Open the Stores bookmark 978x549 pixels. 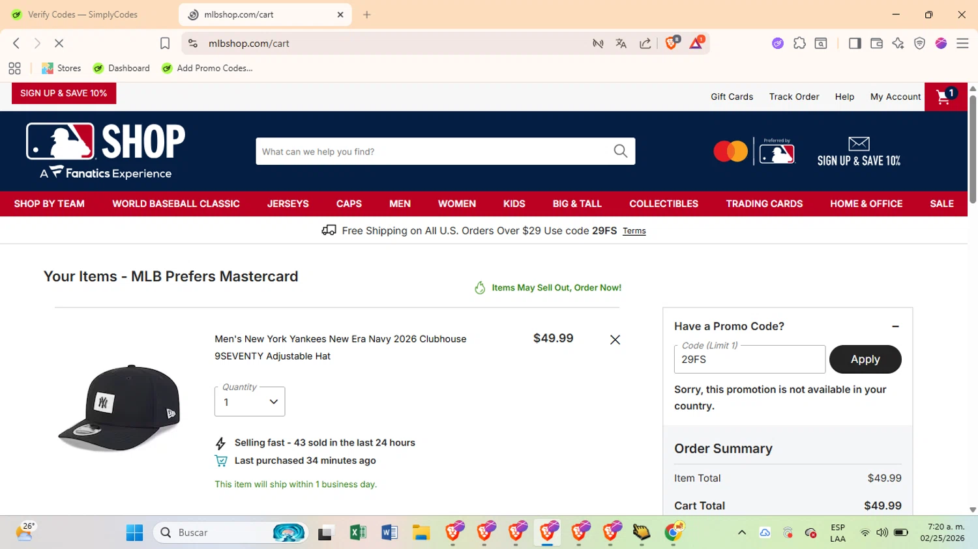(61, 68)
